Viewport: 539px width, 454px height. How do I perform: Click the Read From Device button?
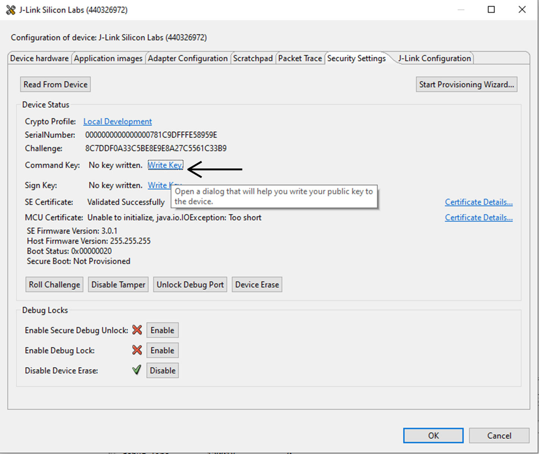[56, 85]
